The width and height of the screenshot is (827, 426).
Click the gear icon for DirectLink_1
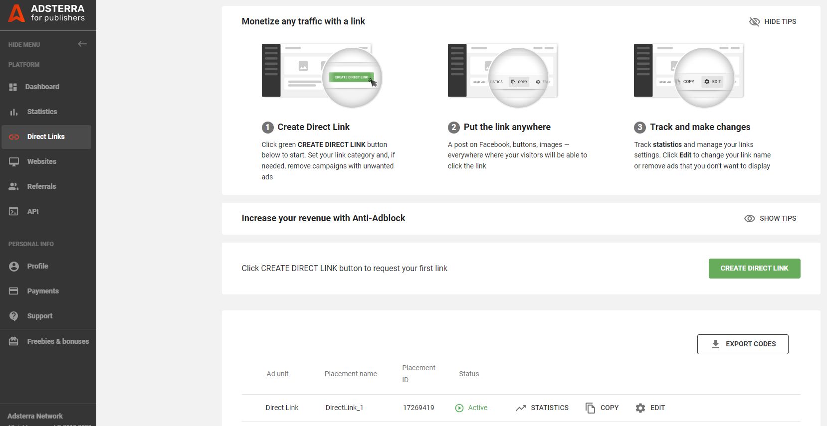640,408
